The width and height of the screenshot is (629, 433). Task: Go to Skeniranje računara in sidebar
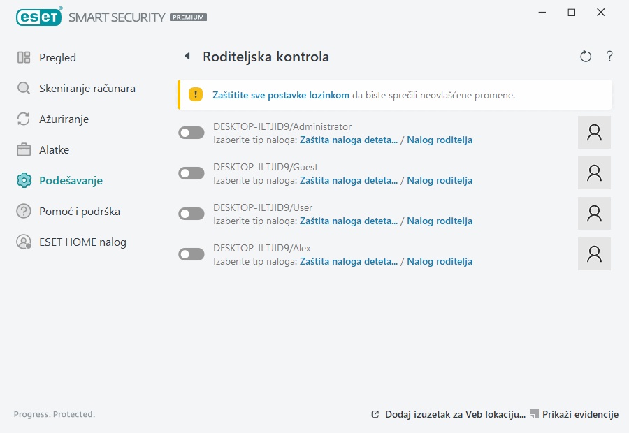tap(87, 89)
